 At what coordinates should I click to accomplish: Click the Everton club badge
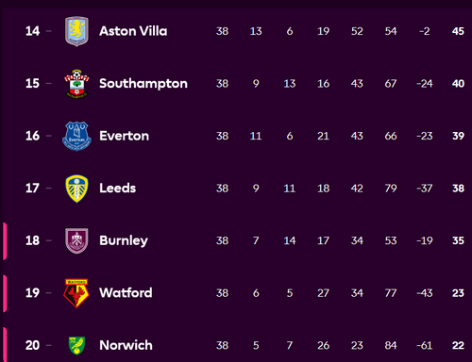point(76,136)
